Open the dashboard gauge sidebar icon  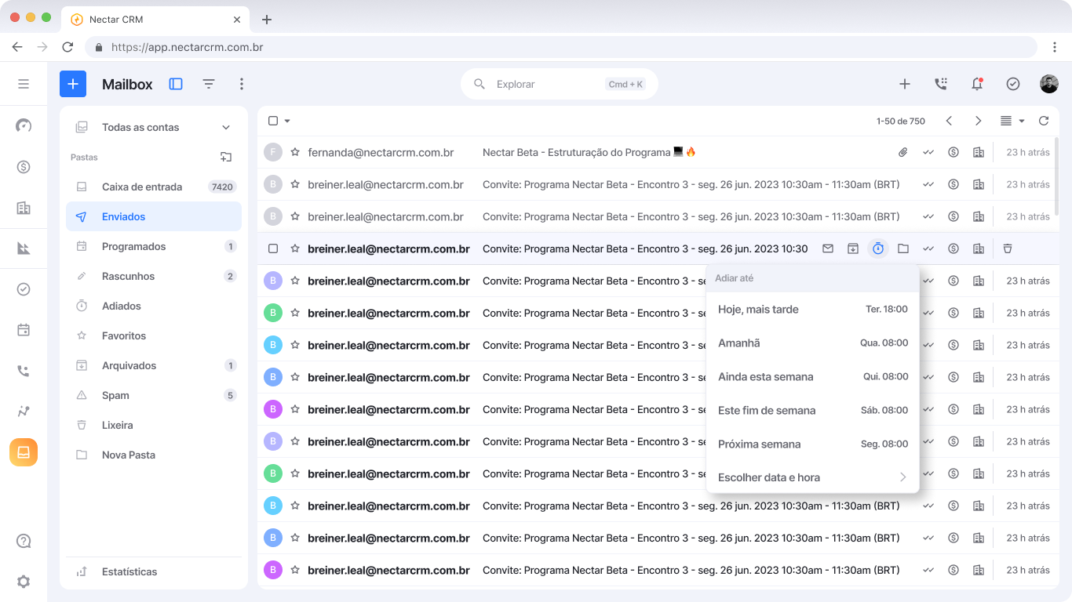[24, 125]
